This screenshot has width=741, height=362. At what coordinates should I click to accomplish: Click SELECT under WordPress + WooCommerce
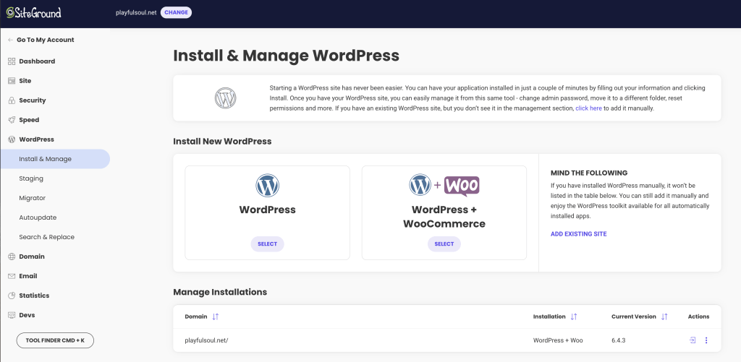pos(444,244)
